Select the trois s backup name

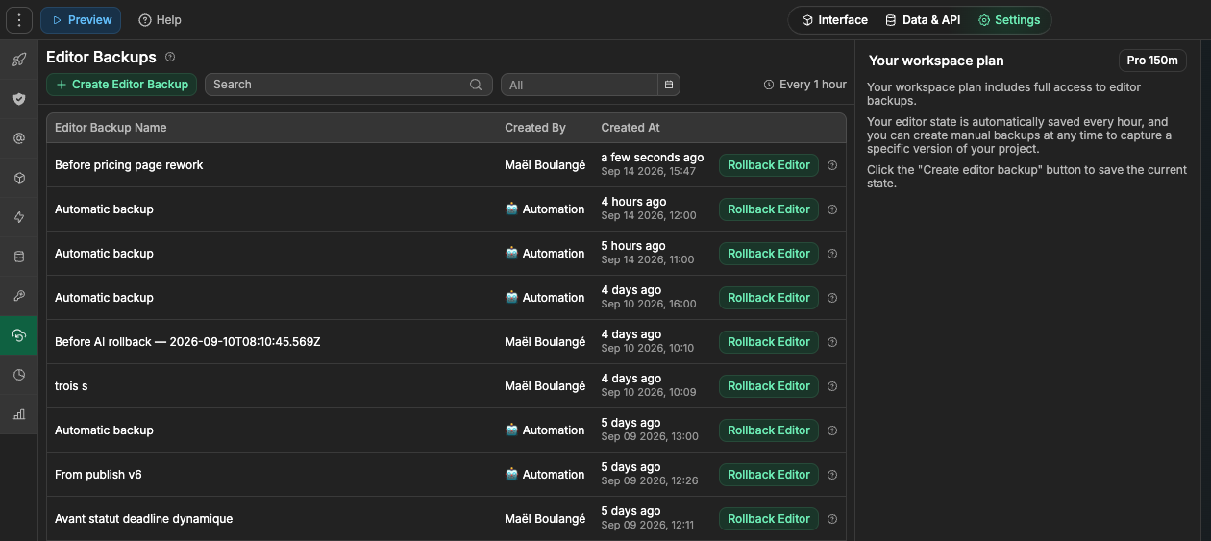[x=71, y=386]
